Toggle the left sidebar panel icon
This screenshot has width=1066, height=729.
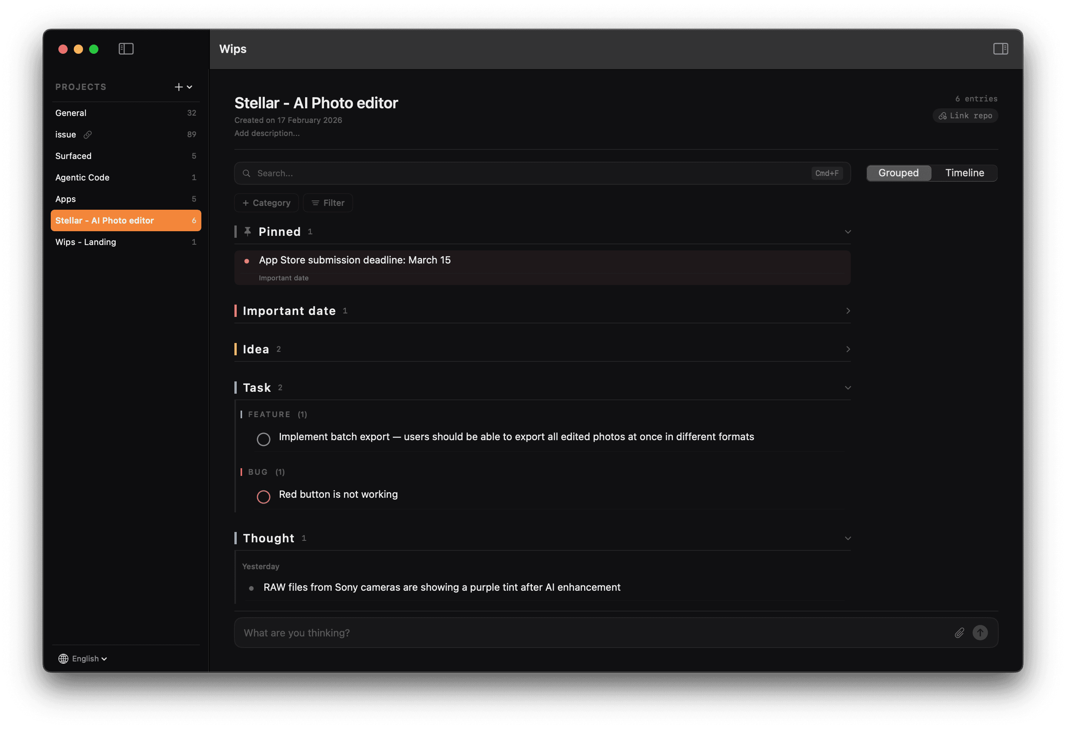pyautogui.click(x=126, y=49)
